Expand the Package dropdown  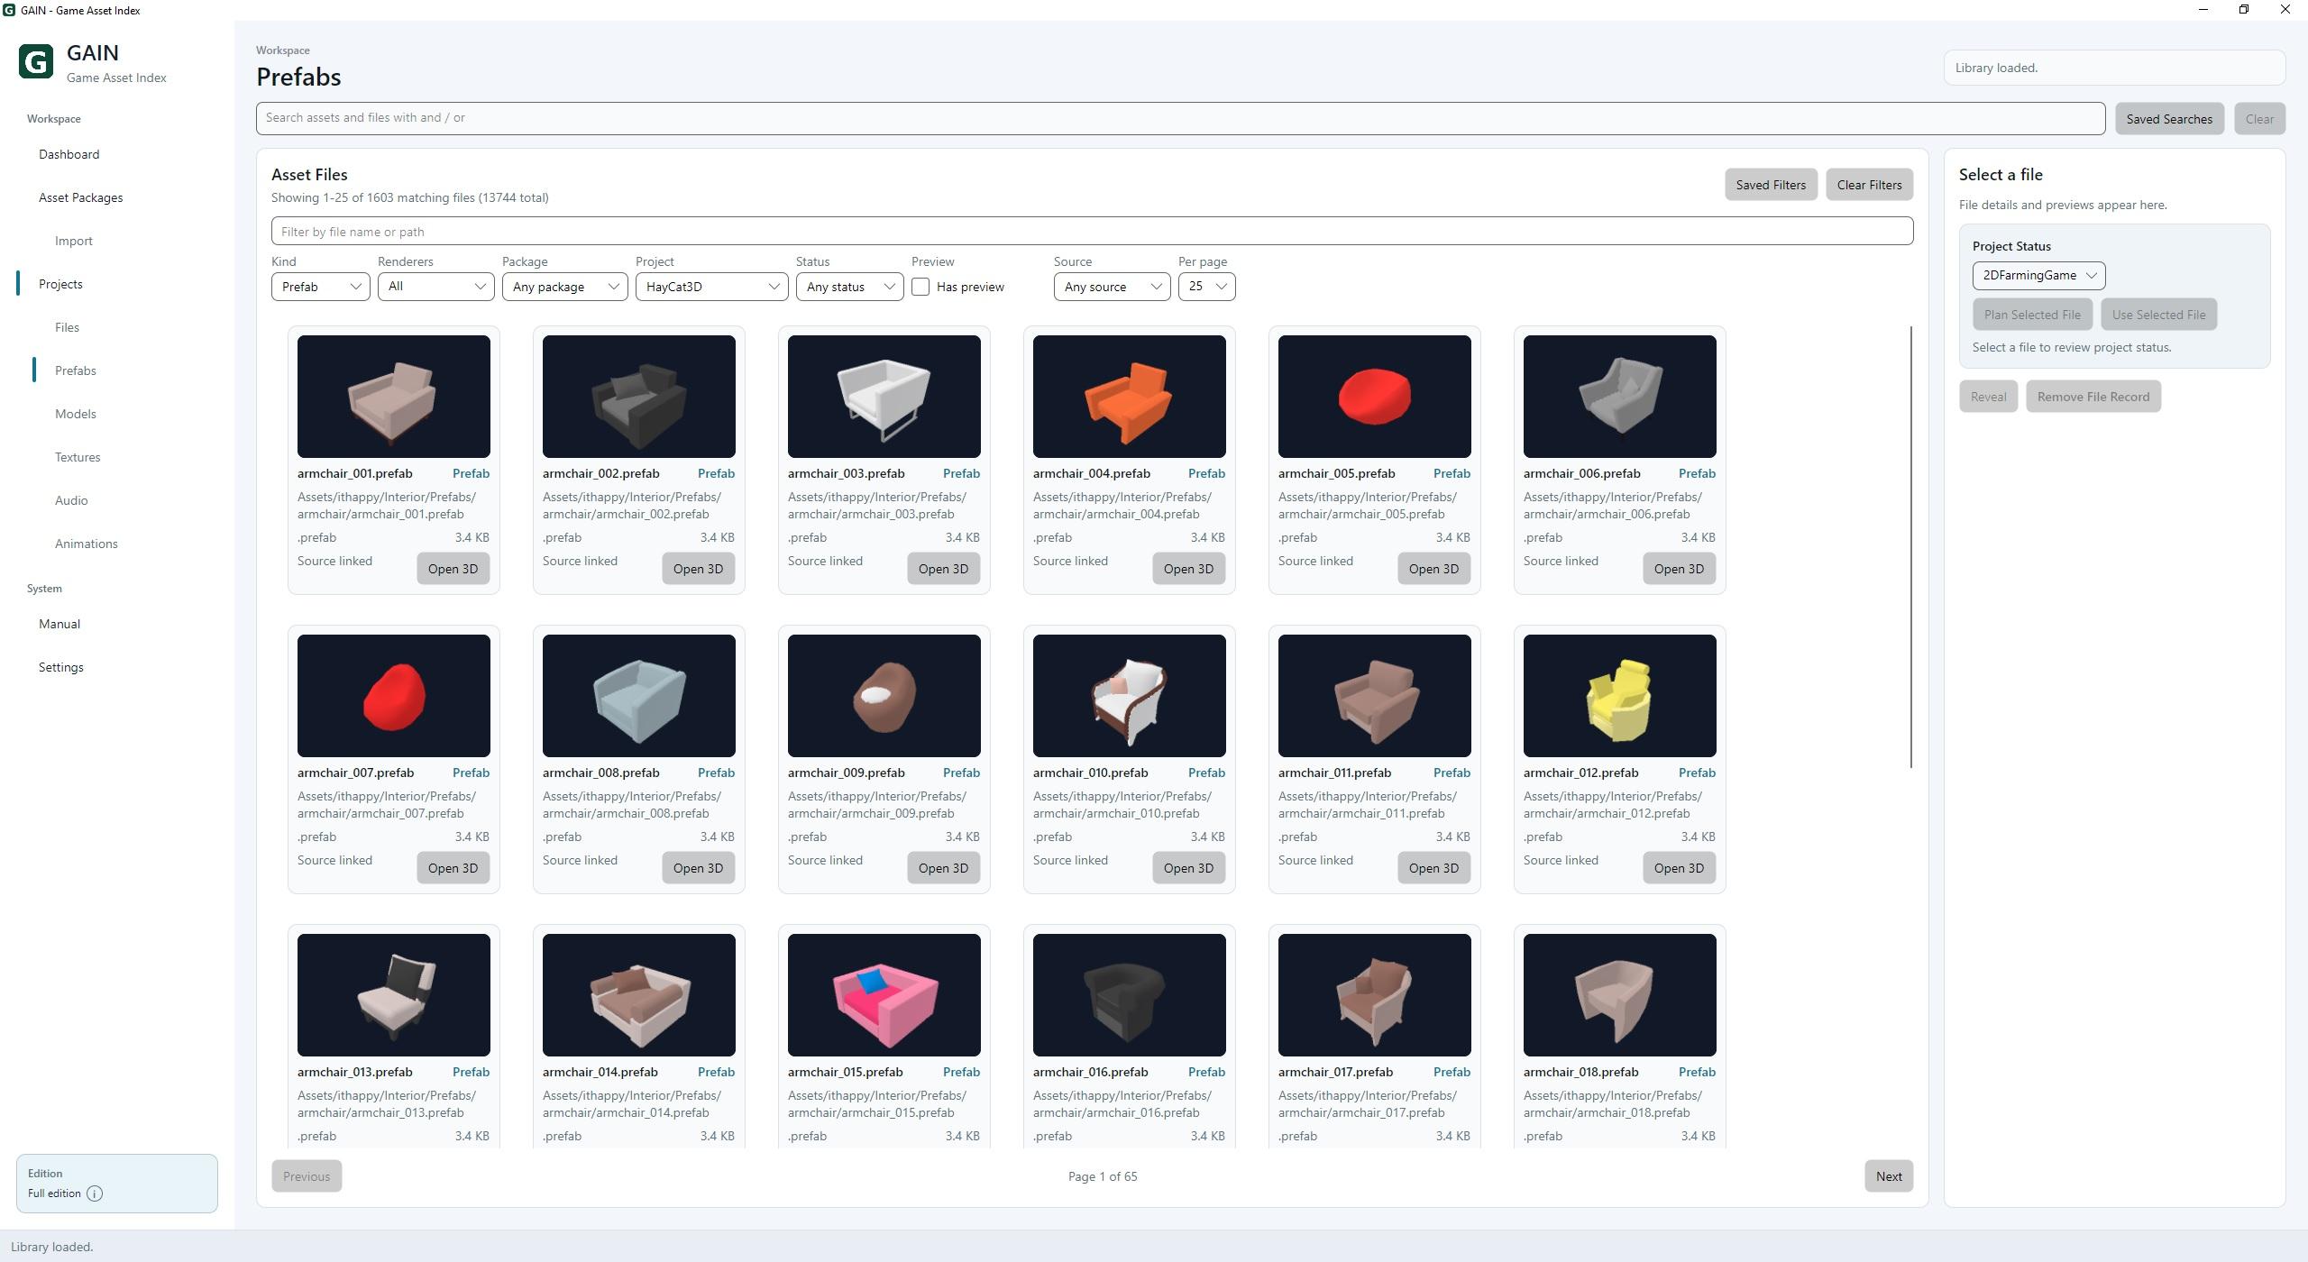[564, 287]
